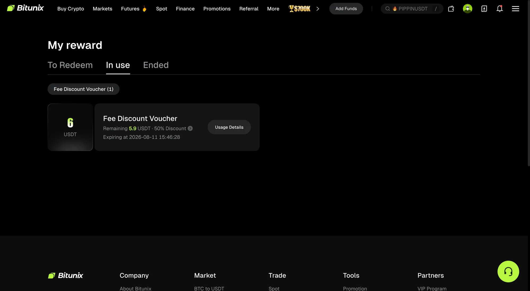This screenshot has height=291, width=530.
Task: Open the Spot menu
Action: click(162, 9)
